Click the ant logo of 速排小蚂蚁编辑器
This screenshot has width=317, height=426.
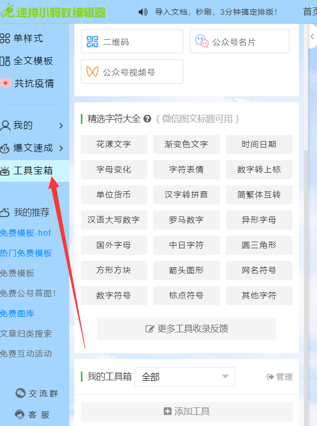[x=8, y=11]
